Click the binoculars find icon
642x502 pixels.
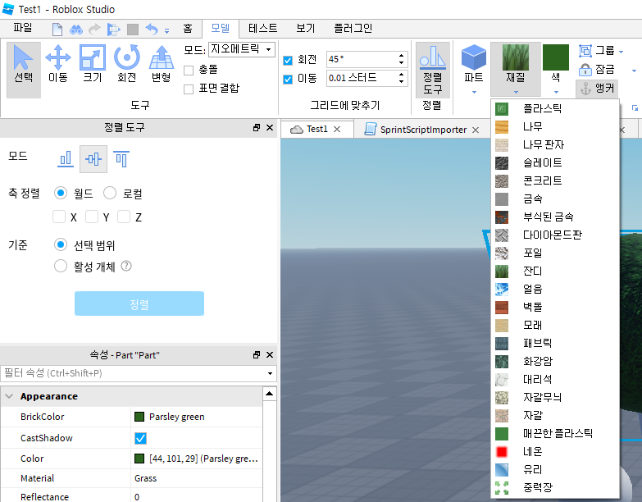pyautogui.click(x=75, y=30)
